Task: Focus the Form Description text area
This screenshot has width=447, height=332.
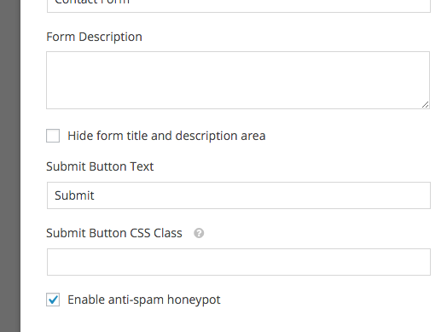Action: tap(238, 80)
